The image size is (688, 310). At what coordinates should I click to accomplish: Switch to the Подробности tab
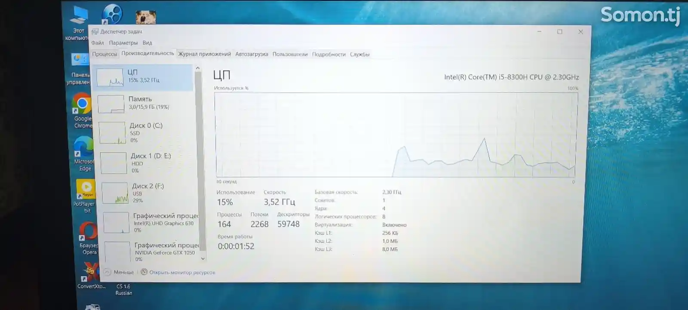329,54
